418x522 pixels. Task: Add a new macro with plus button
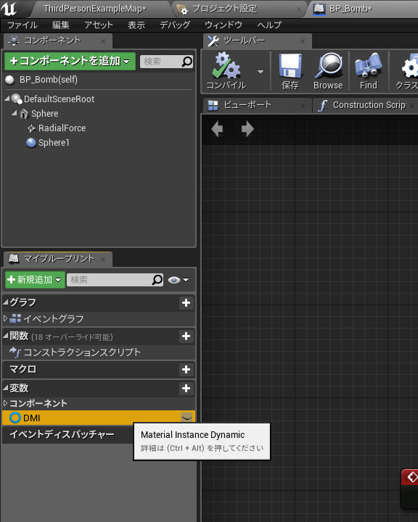coord(186,369)
